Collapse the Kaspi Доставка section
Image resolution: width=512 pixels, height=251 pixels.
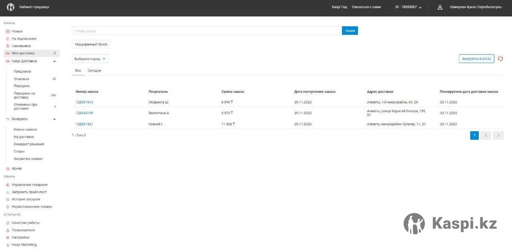coord(54,61)
